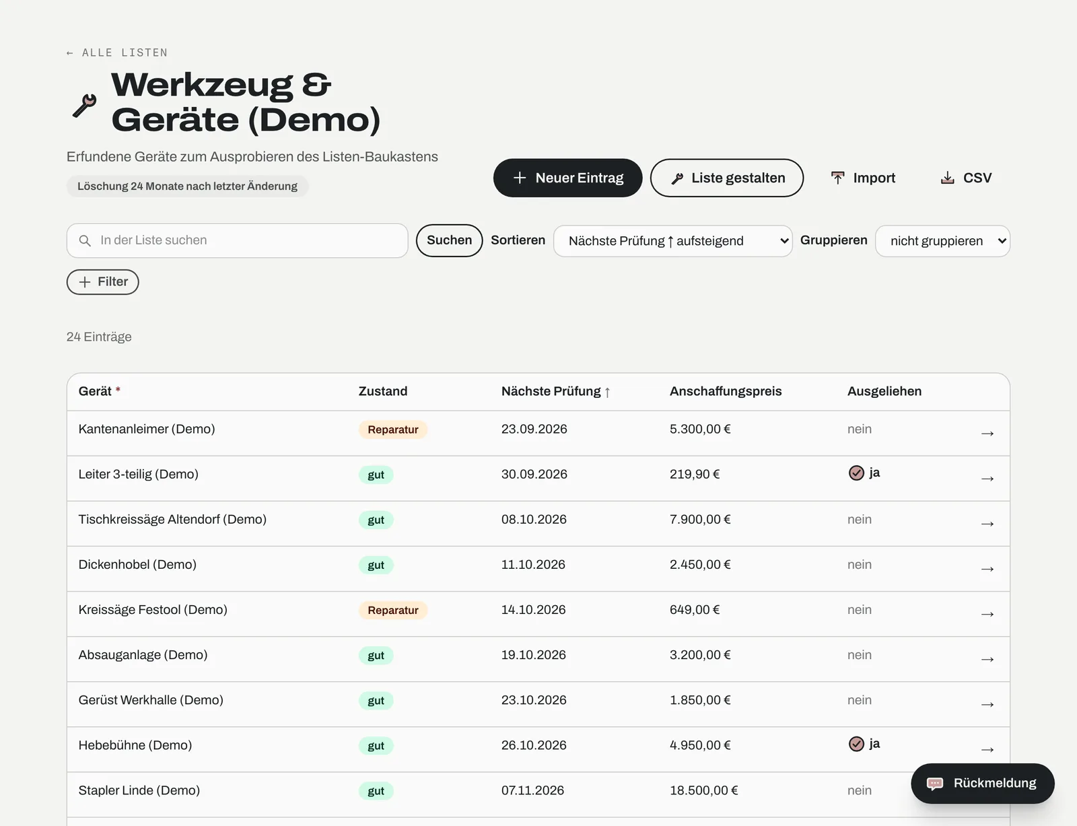Download the list via the CSV icon

coord(947,178)
